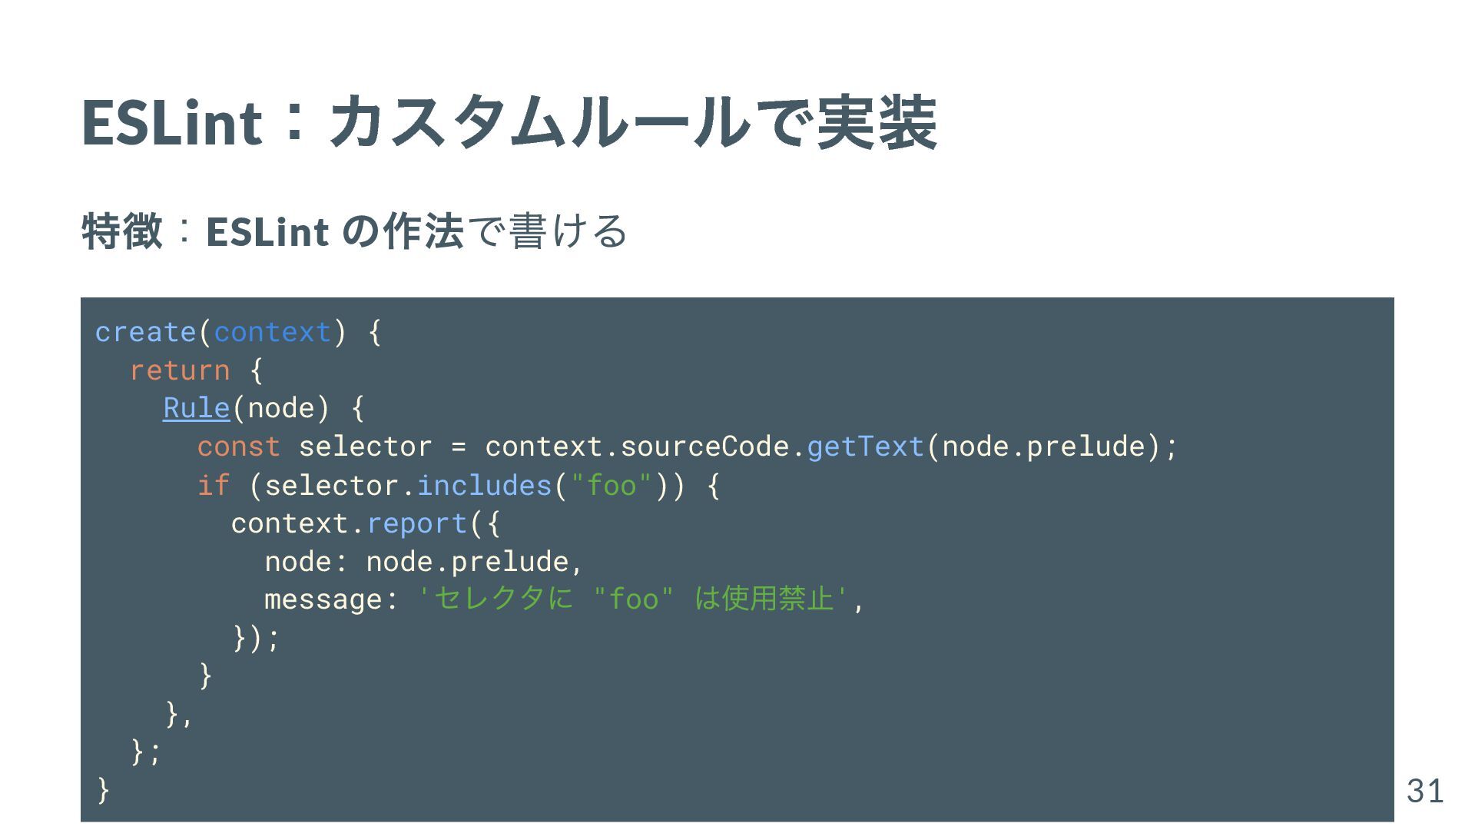Click the selector variable in const line
Image resolution: width=1475 pixels, height=830 pixels.
[x=366, y=447]
